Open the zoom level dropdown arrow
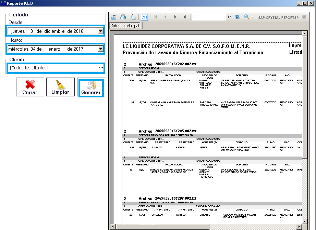Viewport: 316px width, 230px height. [252, 17]
